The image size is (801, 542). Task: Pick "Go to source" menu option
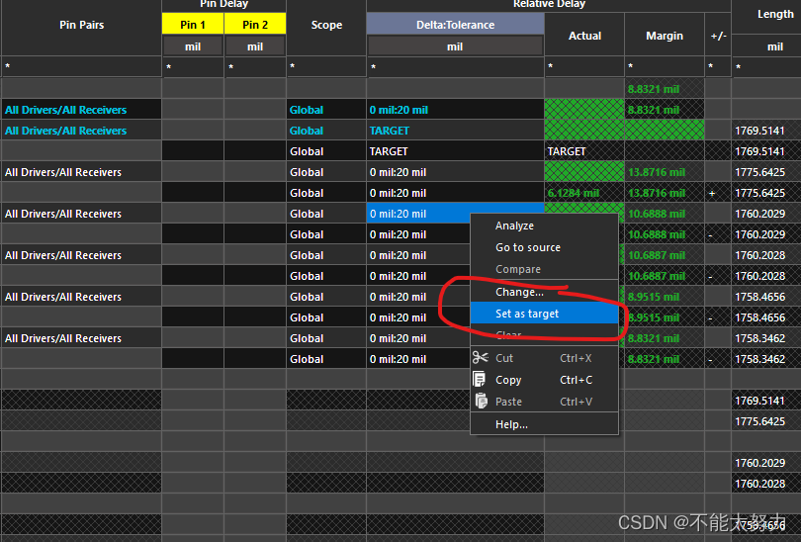(x=527, y=247)
